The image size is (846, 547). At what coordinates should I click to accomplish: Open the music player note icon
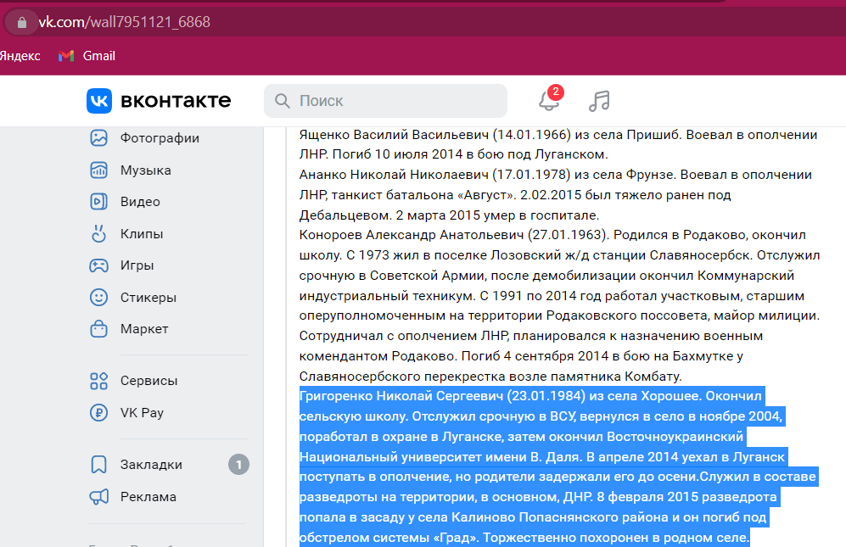tap(599, 101)
